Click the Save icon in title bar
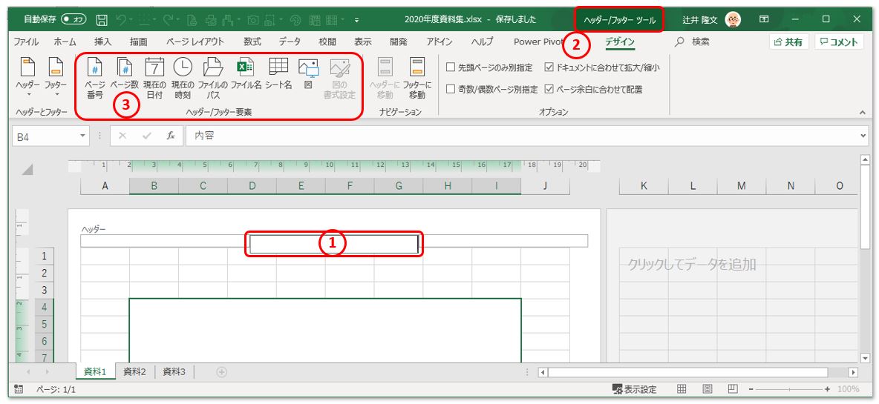Image resolution: width=879 pixels, height=404 pixels. point(102,19)
